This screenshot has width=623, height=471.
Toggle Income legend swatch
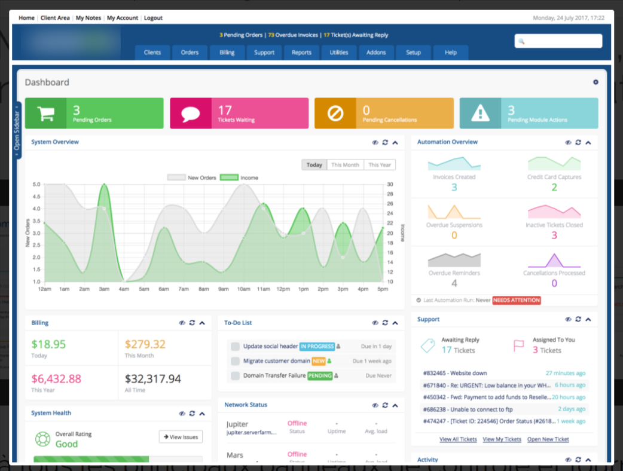[229, 178]
